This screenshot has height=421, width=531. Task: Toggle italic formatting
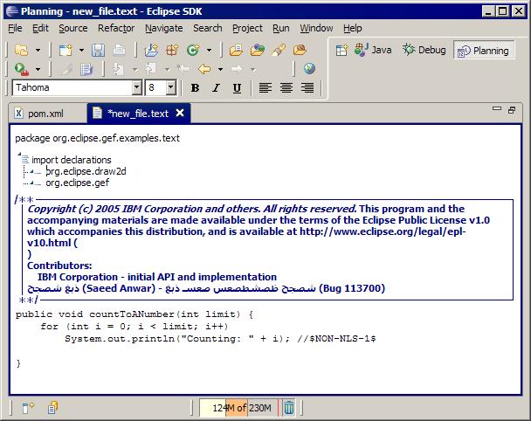(x=216, y=88)
